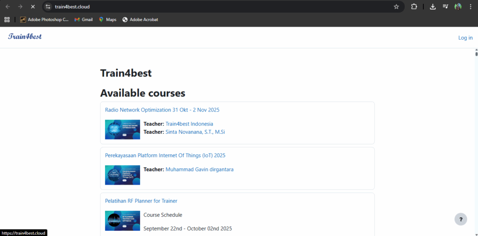478x236 pixels.
Task: Open Sinta Novanana teacher profile
Action: [195, 132]
